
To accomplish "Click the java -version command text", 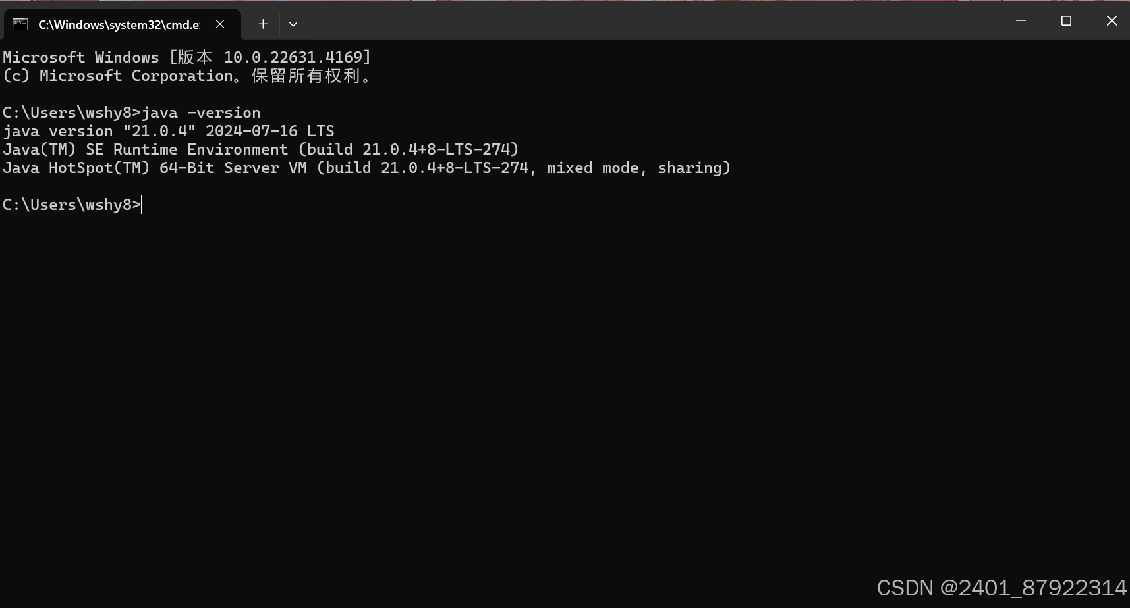I will [x=201, y=112].
